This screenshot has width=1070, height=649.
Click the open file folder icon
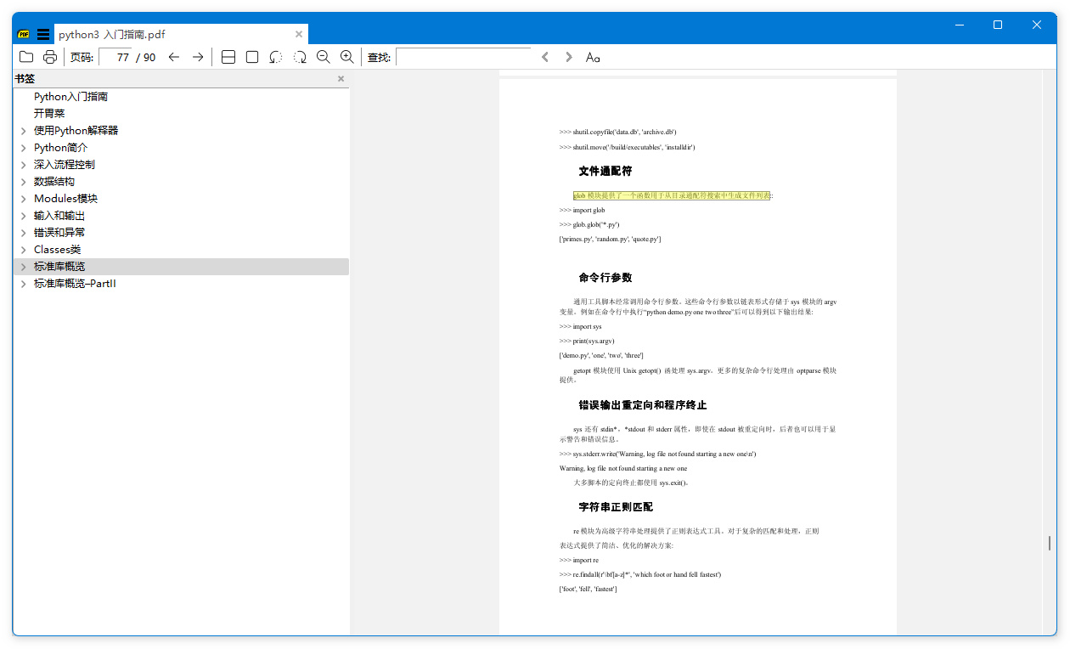tap(26, 57)
